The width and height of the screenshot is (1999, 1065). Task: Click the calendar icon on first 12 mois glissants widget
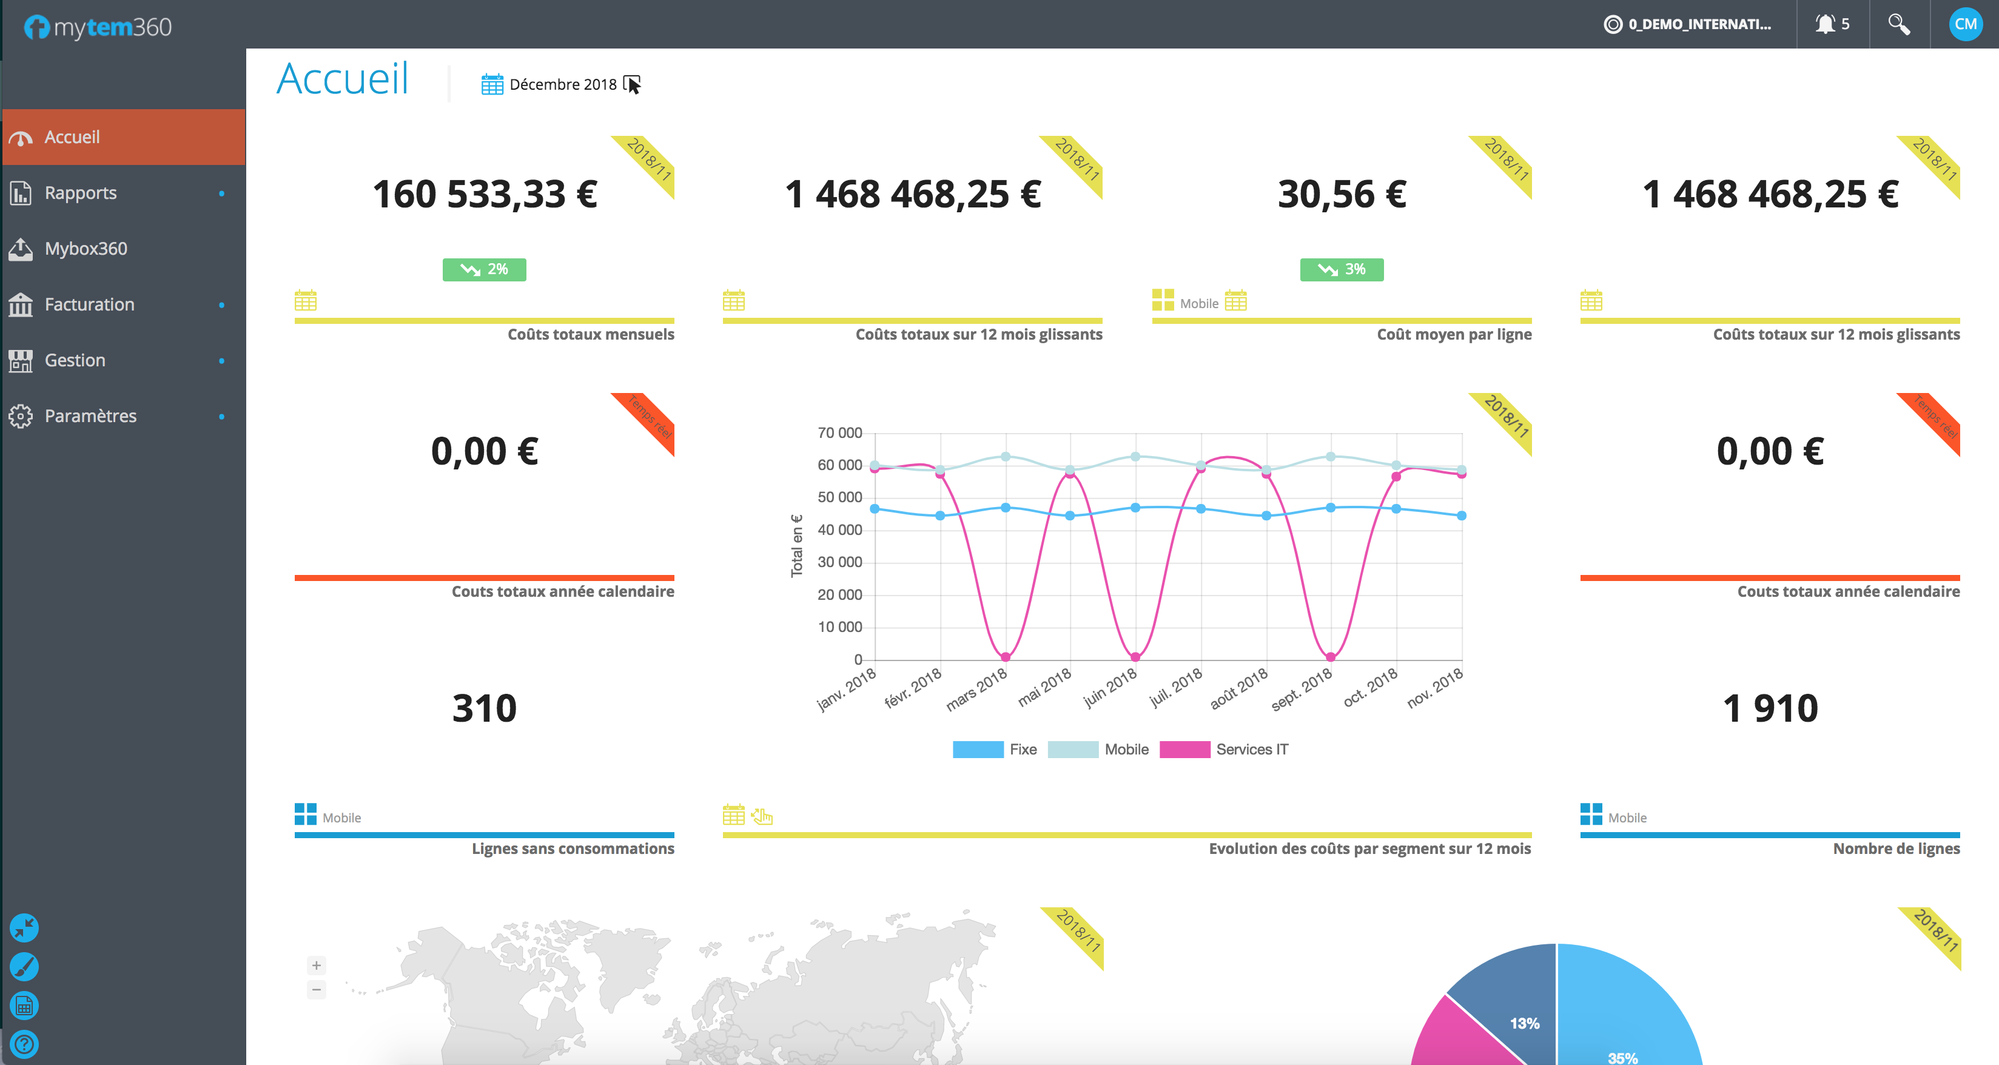[733, 300]
